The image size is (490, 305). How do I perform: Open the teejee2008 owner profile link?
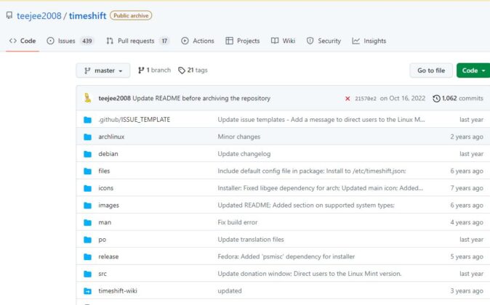click(x=39, y=15)
